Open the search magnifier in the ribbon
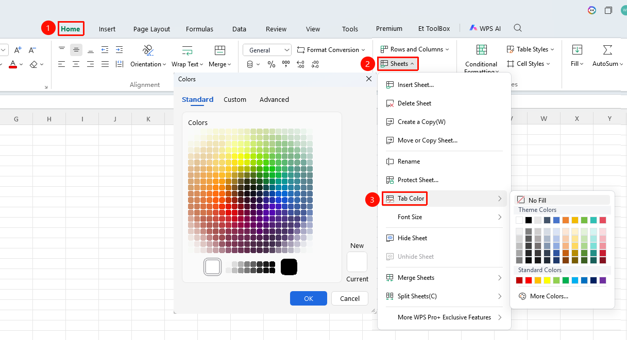The width and height of the screenshot is (627, 340). (x=518, y=28)
